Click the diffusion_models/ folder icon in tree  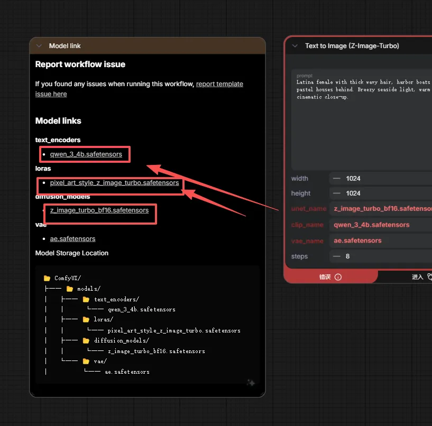(86, 340)
